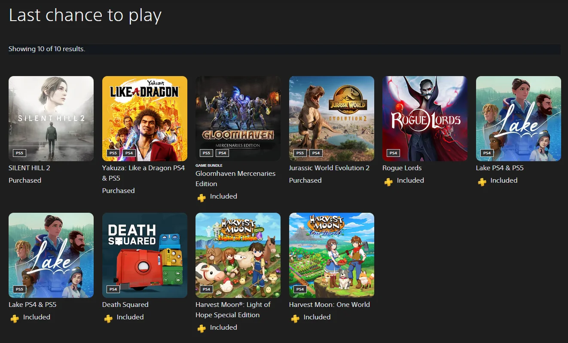568x343 pixels.
Task: Select the Rogue Lords title link
Action: coord(402,168)
